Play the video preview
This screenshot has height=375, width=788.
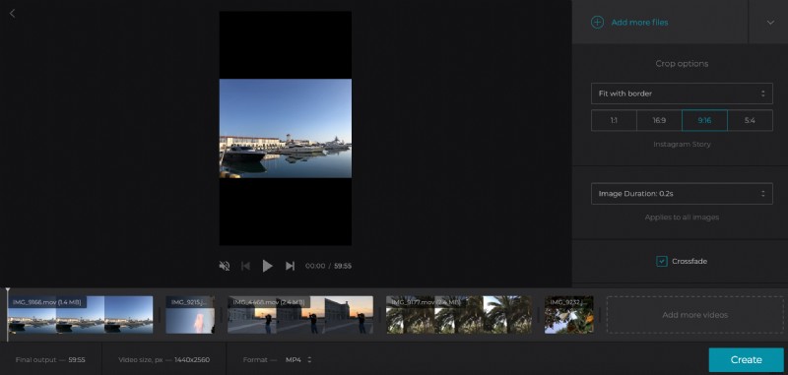(267, 266)
